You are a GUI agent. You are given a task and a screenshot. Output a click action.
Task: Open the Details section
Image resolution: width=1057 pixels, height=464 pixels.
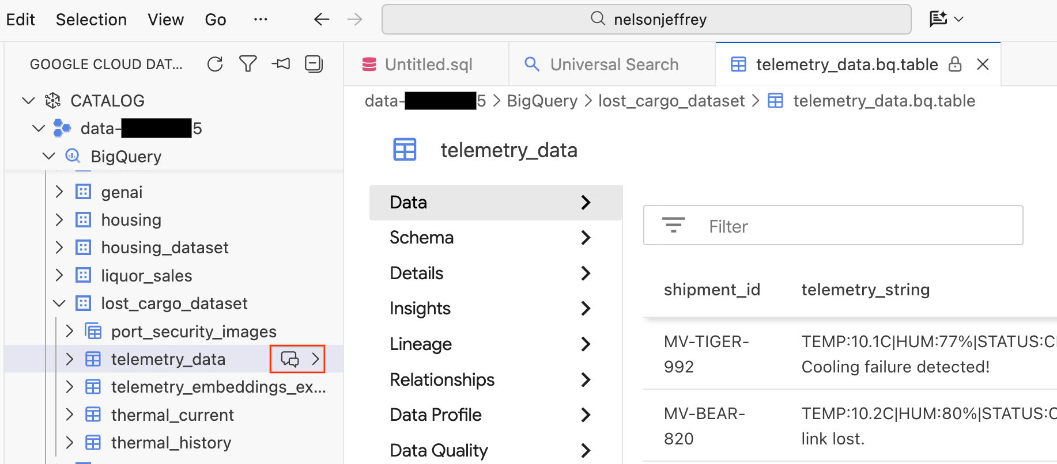coord(496,273)
